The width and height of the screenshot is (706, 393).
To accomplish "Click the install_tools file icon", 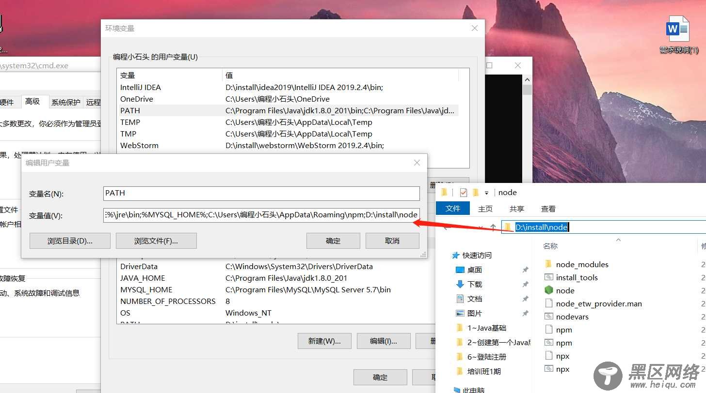I will (x=548, y=277).
